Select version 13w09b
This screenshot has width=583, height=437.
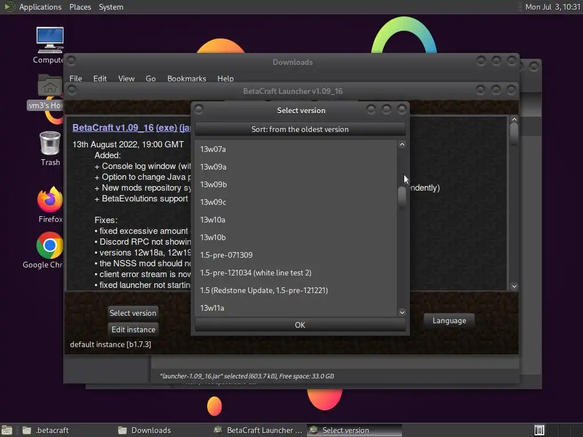pyautogui.click(x=296, y=184)
